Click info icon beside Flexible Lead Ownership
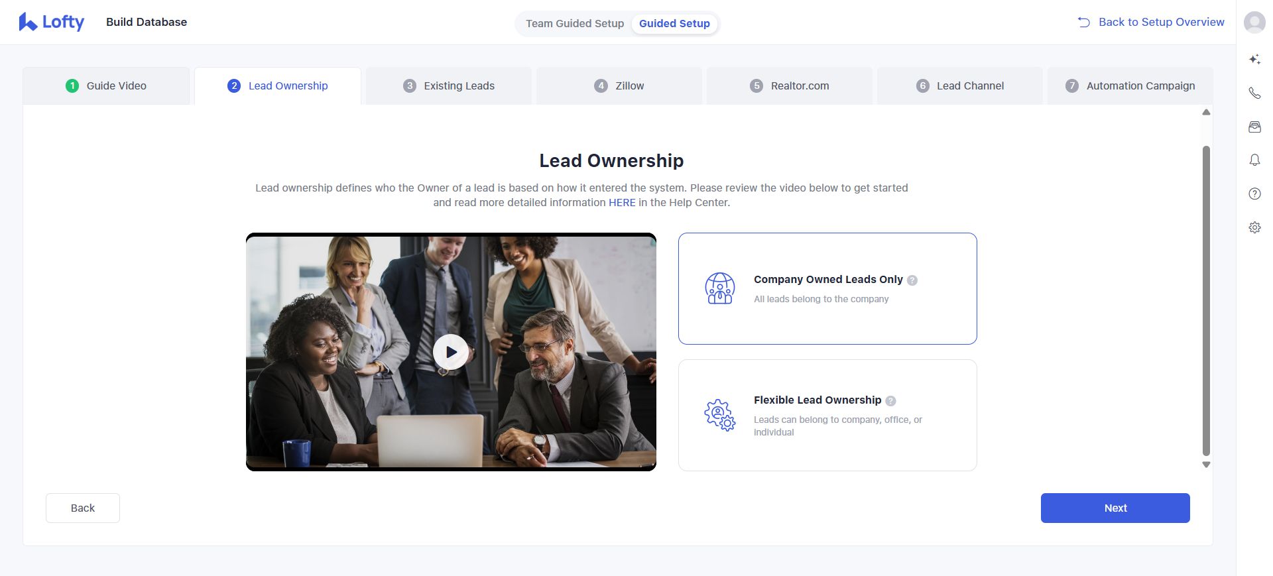Viewport: 1273px width, 576px height. [x=890, y=401]
